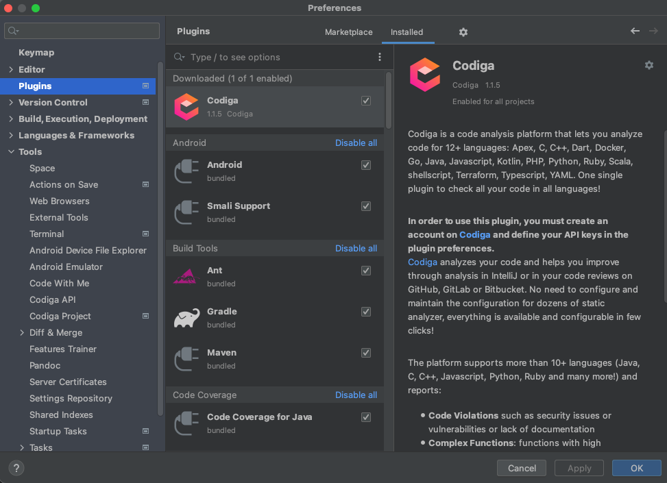Expand the Diff & Merge item
The height and width of the screenshot is (483, 667).
21,332
